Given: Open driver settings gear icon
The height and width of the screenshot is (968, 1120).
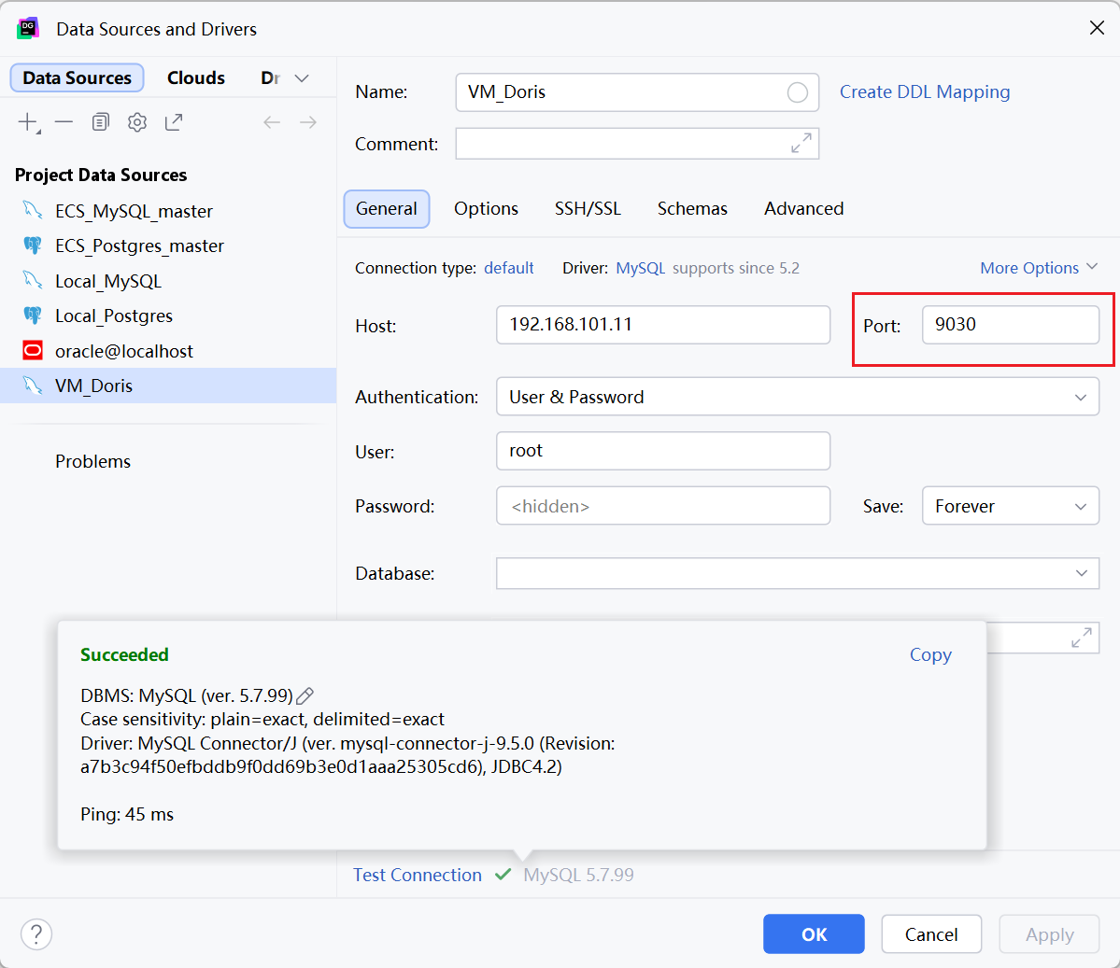Looking at the screenshot, I should click(x=137, y=123).
